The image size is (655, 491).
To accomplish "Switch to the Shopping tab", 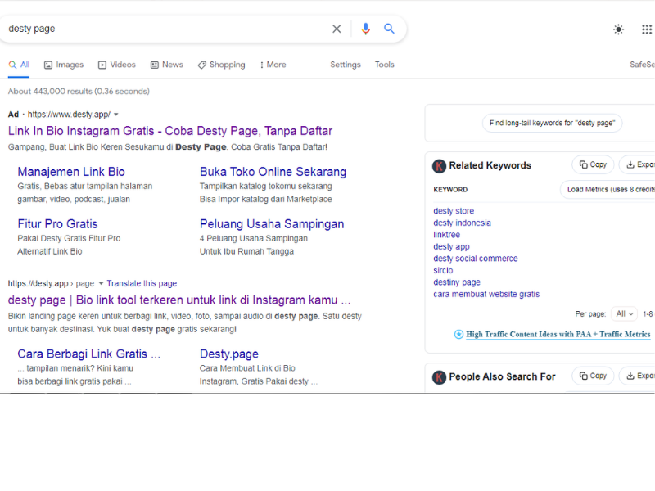I will point(221,65).
